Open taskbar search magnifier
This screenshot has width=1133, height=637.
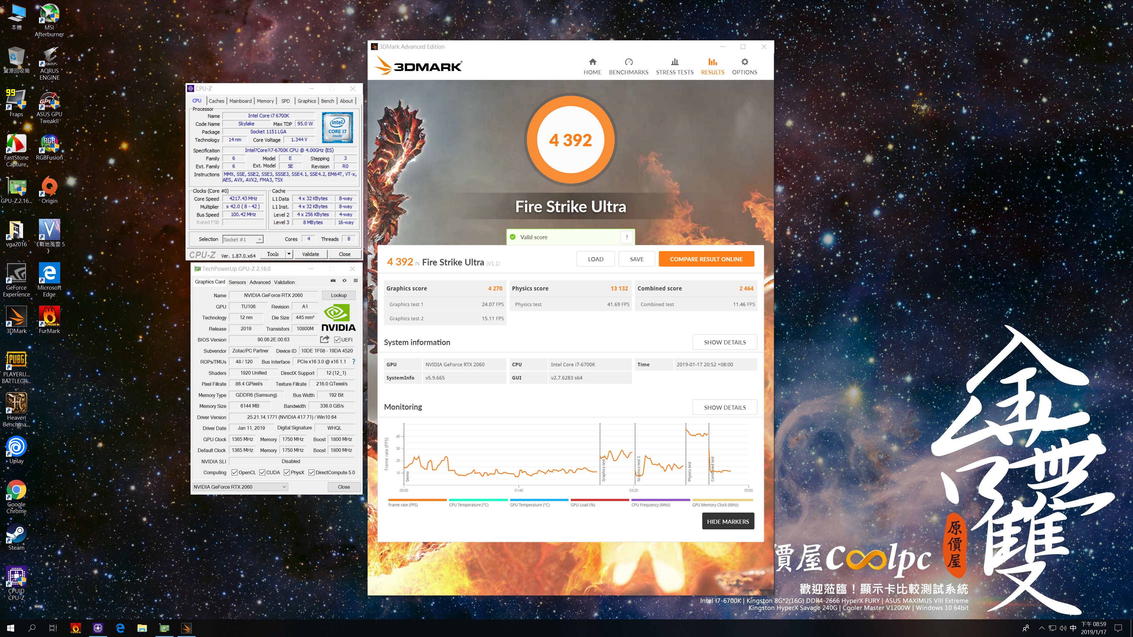[32, 628]
